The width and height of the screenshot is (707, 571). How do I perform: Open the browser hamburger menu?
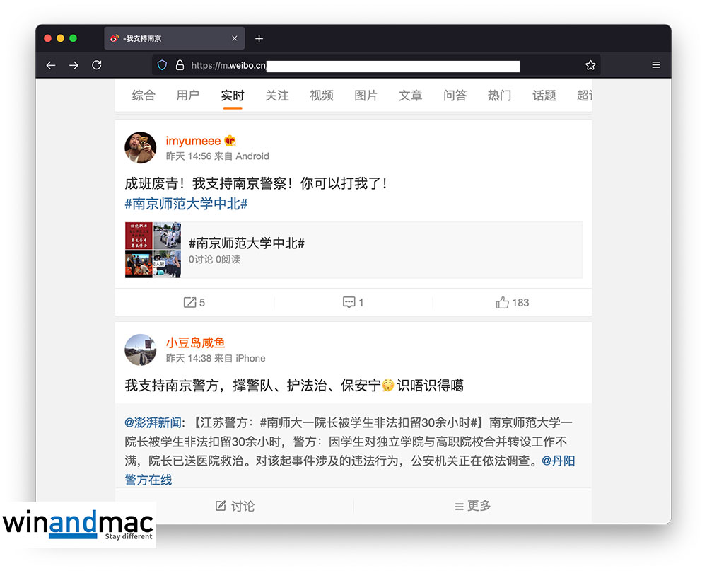point(656,65)
